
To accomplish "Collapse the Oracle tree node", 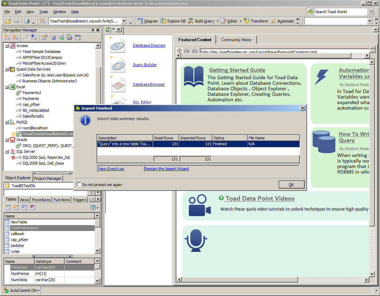I will [x=7, y=140].
